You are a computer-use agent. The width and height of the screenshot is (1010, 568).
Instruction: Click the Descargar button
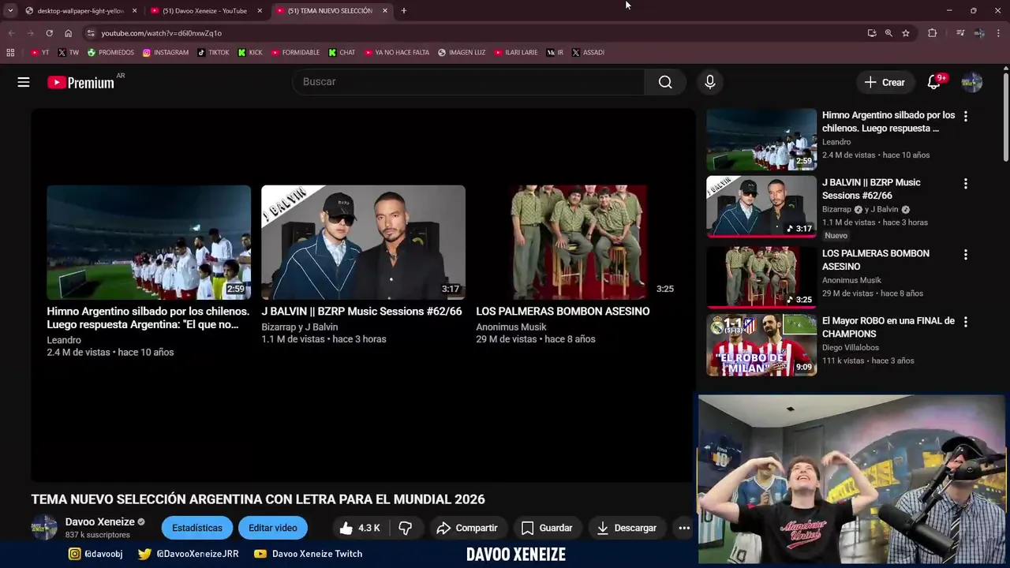[x=627, y=528]
